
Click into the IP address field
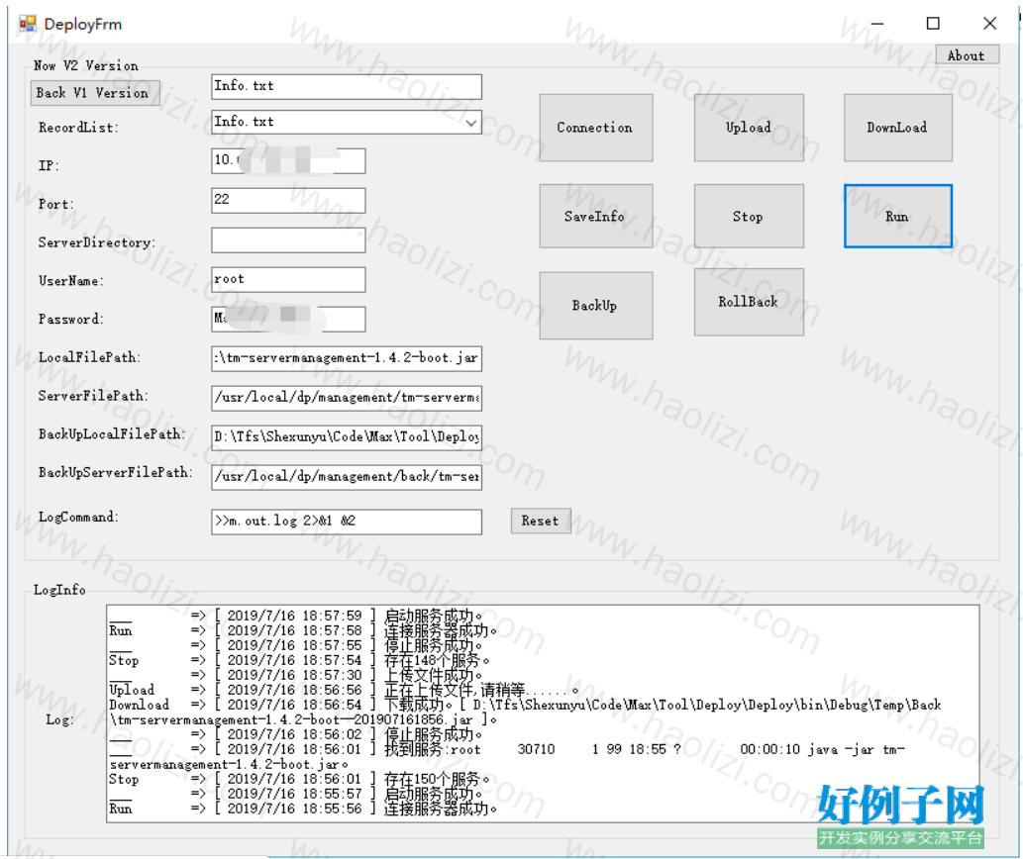(x=288, y=161)
